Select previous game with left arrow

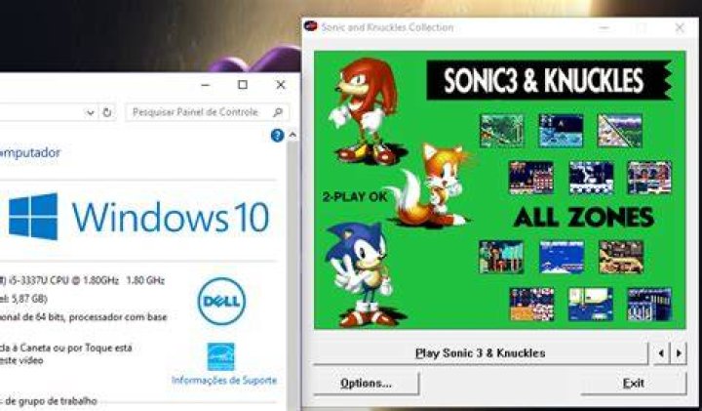(x=661, y=353)
